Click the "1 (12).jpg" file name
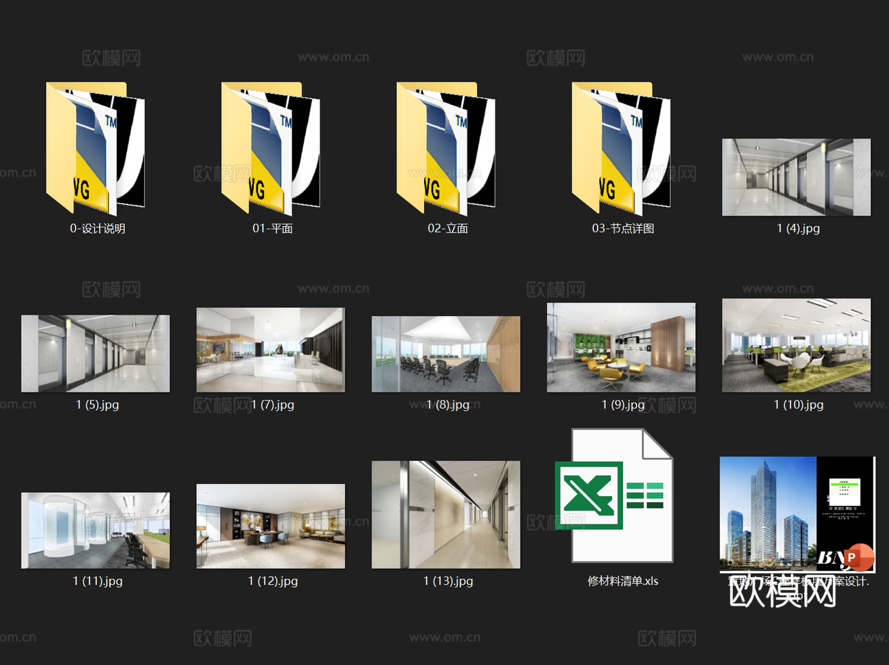This screenshot has width=889, height=665. (x=273, y=581)
